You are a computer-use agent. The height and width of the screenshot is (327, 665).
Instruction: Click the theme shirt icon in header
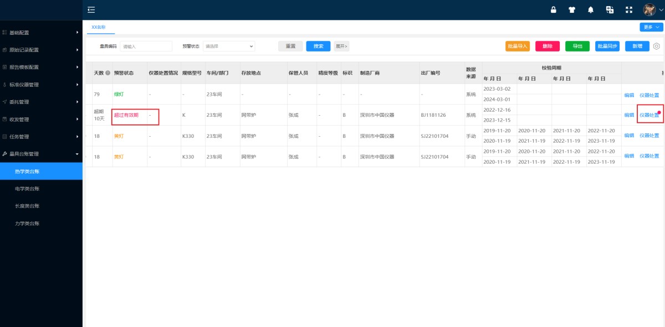coord(571,9)
